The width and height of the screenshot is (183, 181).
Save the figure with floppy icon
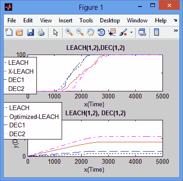coord(30,32)
